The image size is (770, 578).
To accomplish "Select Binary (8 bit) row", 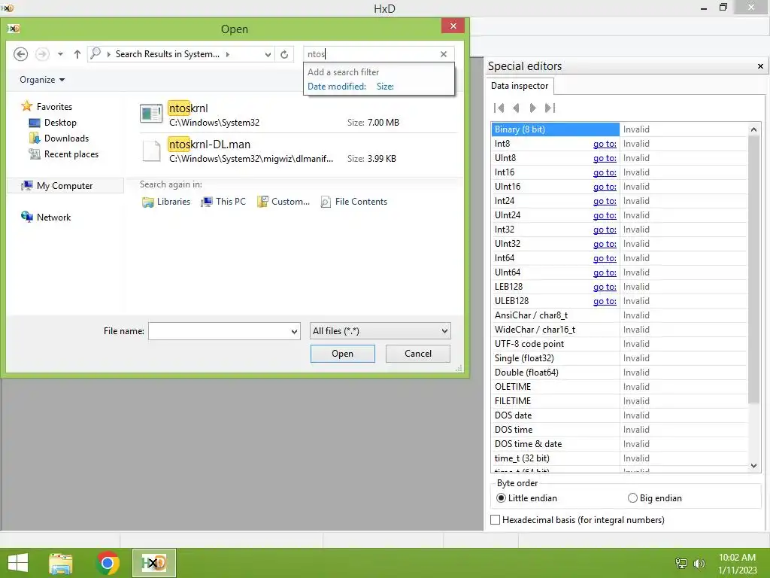I will pyautogui.click(x=620, y=129).
